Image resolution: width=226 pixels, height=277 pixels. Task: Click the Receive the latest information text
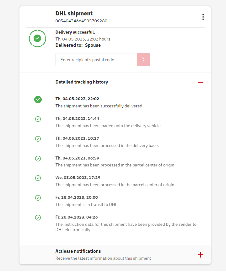(x=103, y=258)
